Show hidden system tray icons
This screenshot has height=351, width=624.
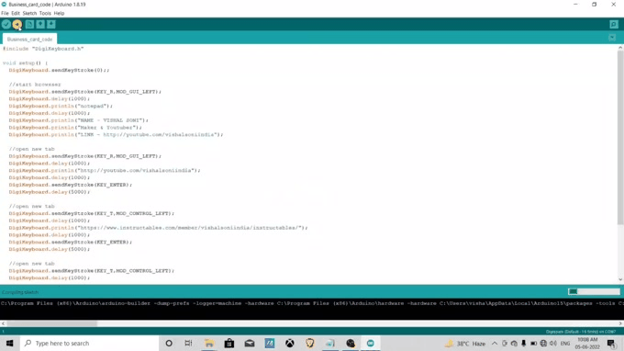pyautogui.click(x=495, y=343)
